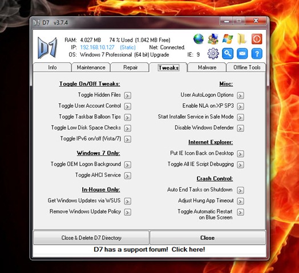Click the blue envelope mail icon
The width and height of the screenshot is (299, 273).
tap(242, 54)
